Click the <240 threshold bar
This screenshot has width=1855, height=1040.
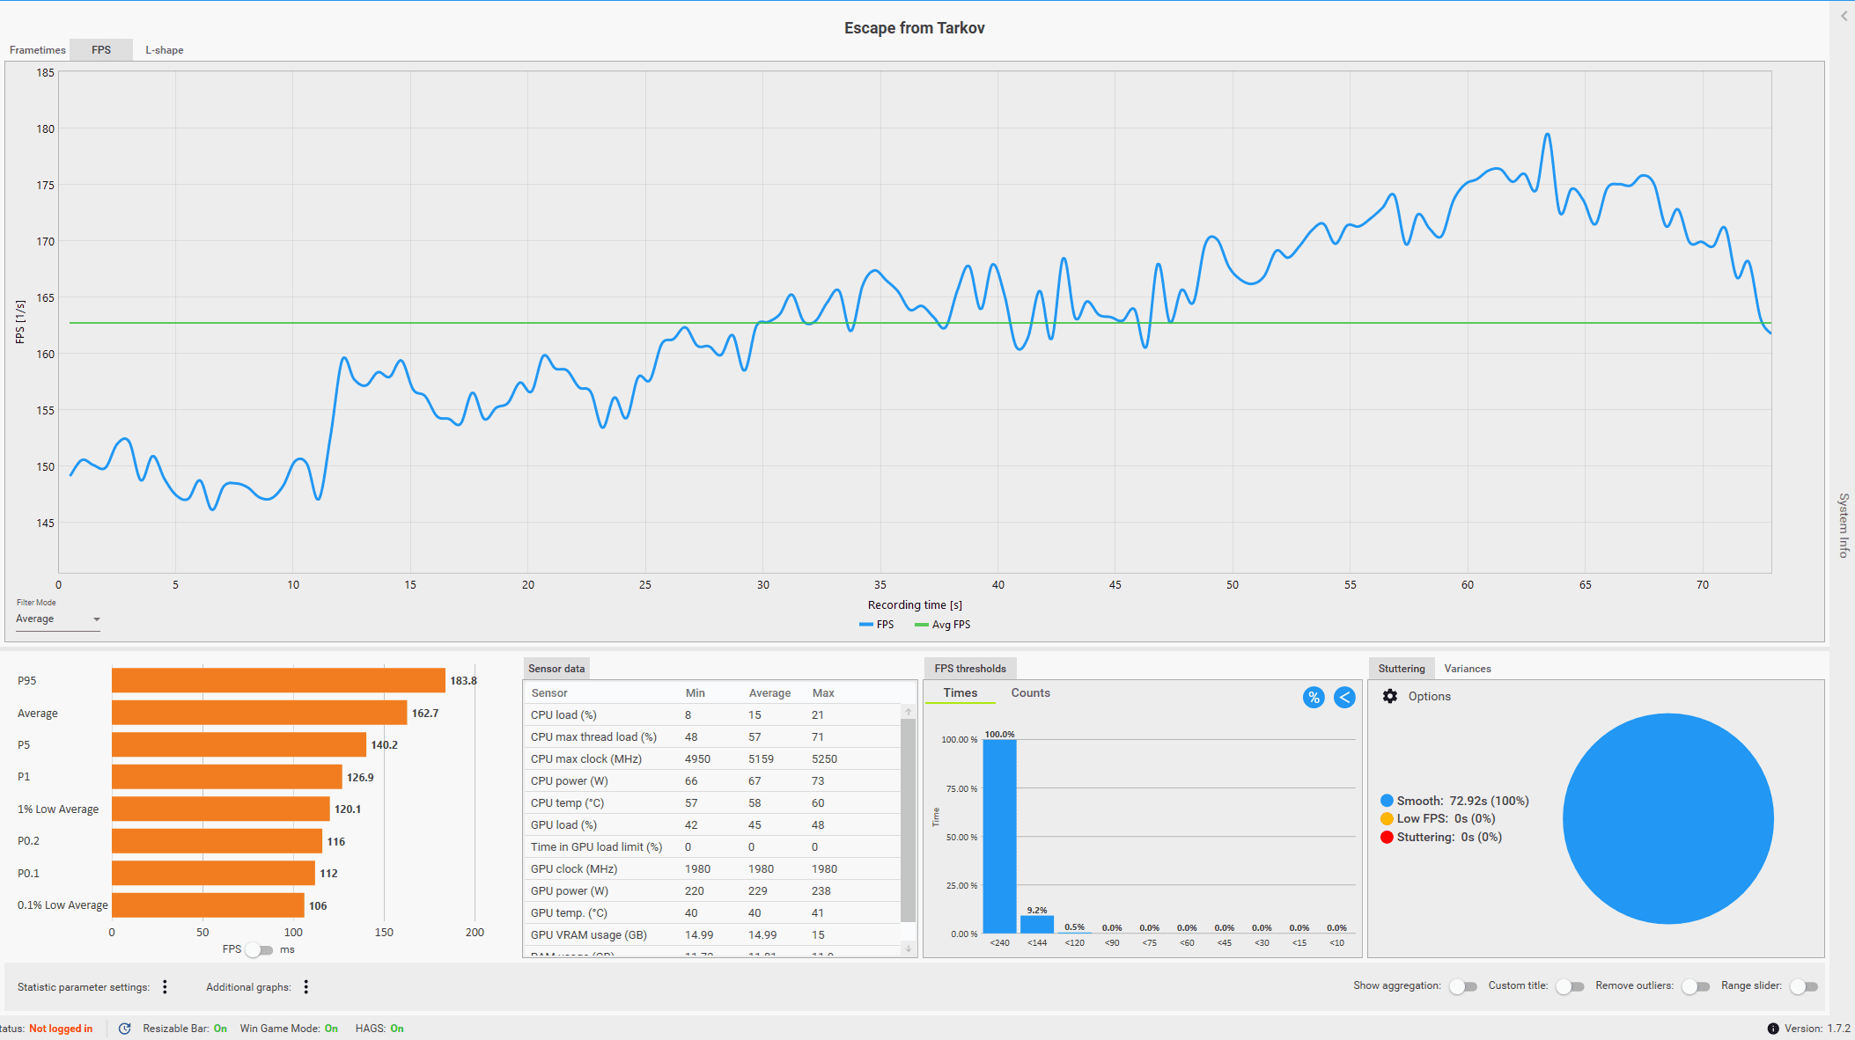click(x=999, y=836)
